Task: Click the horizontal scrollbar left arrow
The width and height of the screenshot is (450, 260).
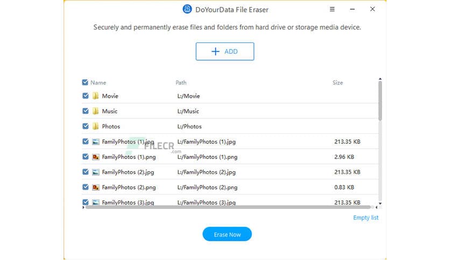Action: [83, 207]
